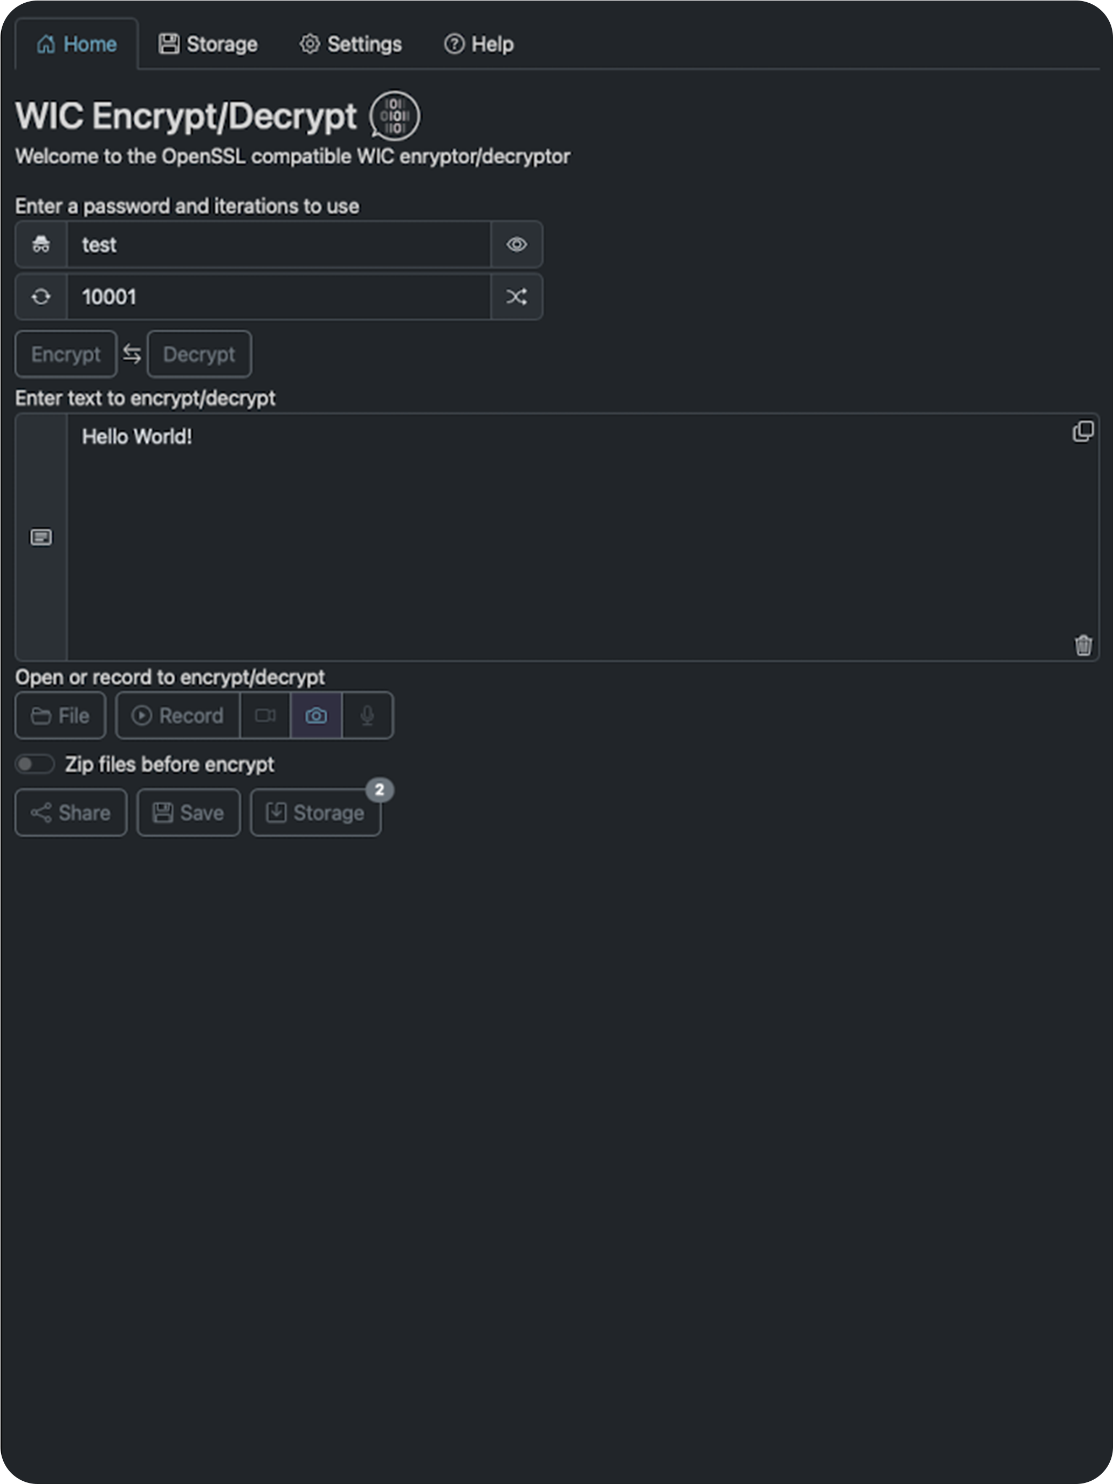Copy text using the copy icon
Viewport: 1113px width, 1484px height.
click(1083, 431)
